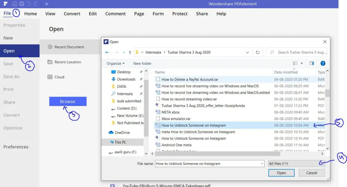Click the blue Browse button
This screenshot has width=347, height=187.
pyautogui.click(x=68, y=101)
